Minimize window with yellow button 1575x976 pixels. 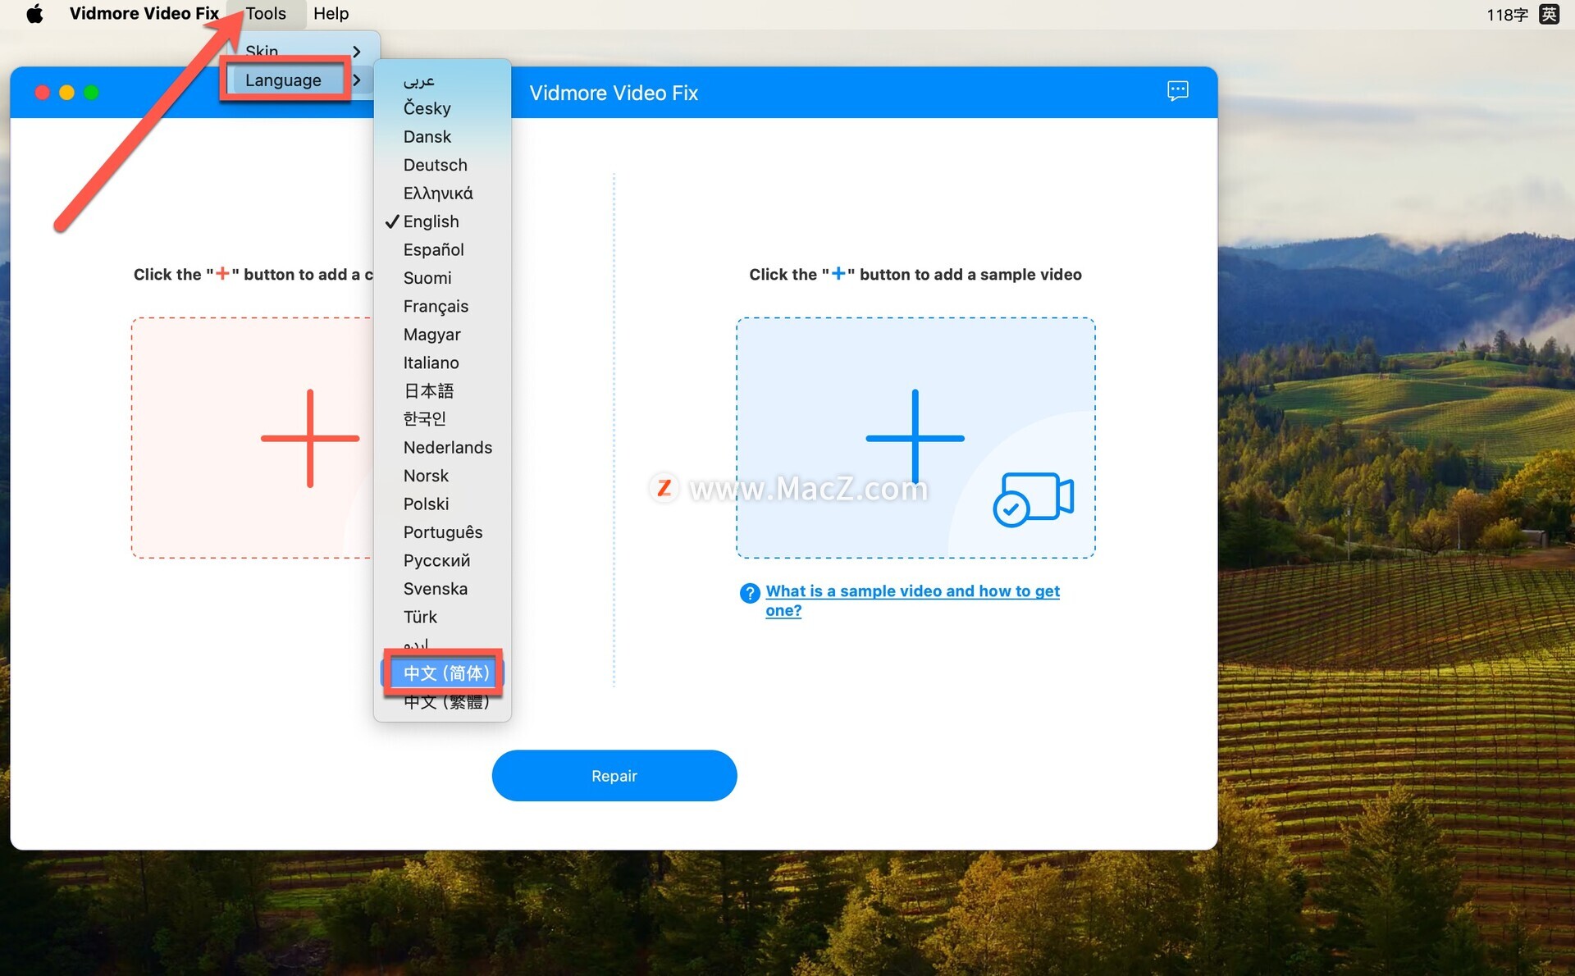pyautogui.click(x=67, y=93)
